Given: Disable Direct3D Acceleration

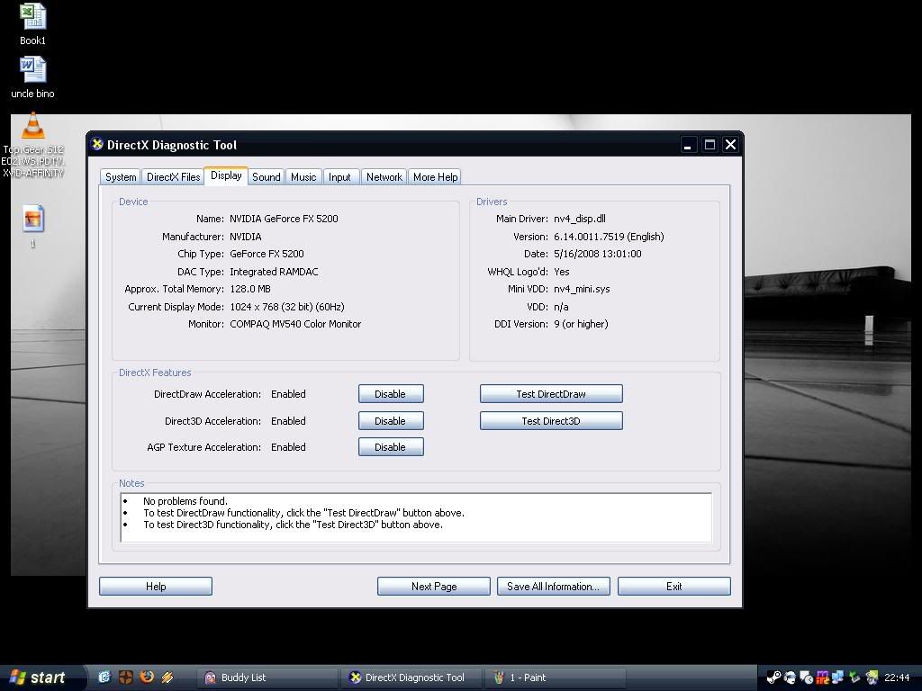Looking at the screenshot, I should point(390,421).
